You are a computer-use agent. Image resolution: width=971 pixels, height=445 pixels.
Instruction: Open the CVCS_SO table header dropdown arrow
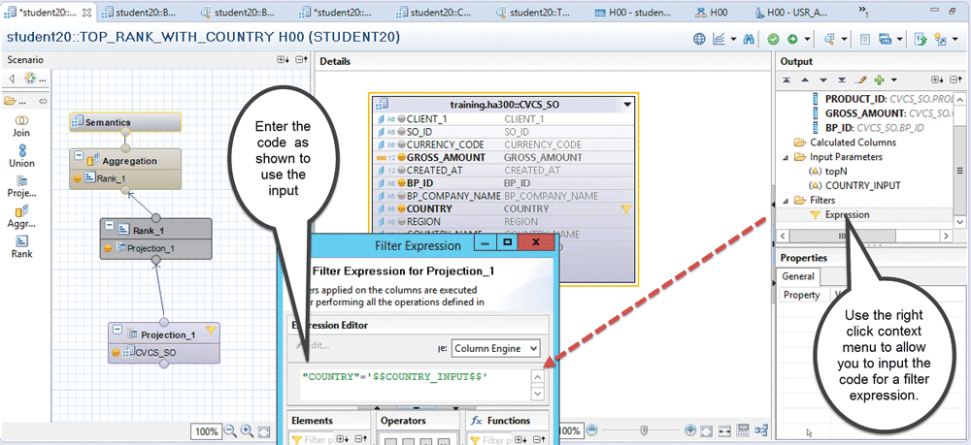click(628, 104)
